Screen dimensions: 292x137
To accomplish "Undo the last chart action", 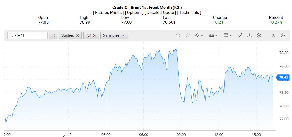I will pos(178,35).
